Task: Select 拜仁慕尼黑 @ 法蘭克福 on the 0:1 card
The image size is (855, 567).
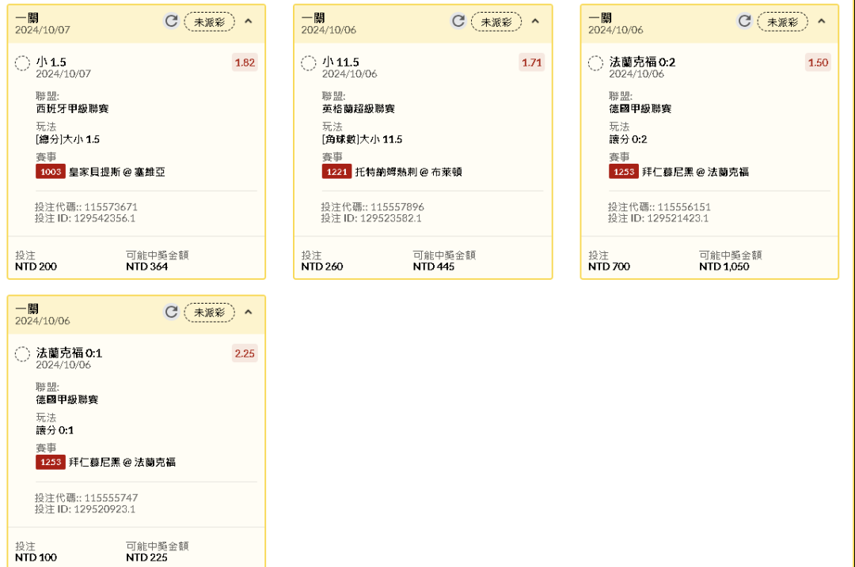Action: (122, 463)
